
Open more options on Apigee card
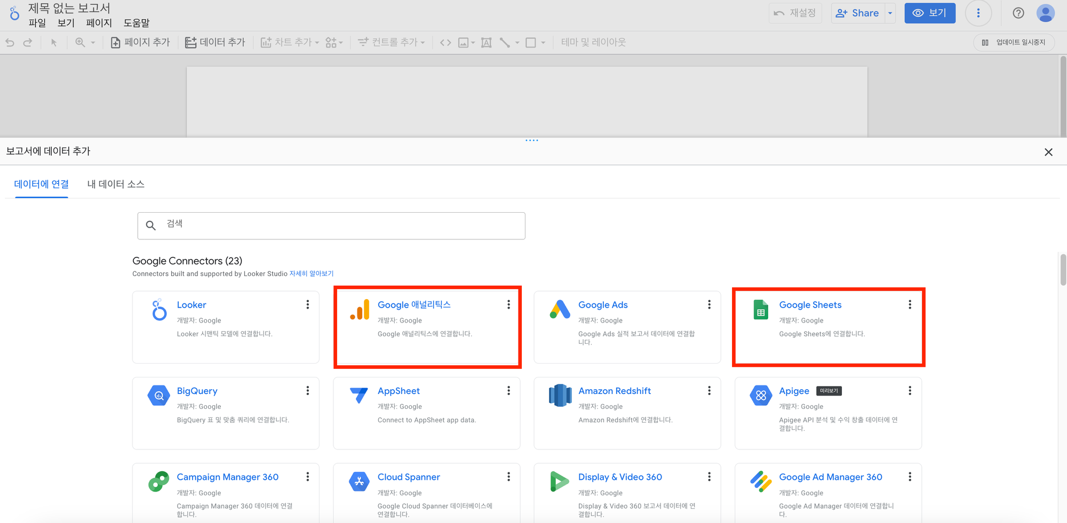[910, 391]
